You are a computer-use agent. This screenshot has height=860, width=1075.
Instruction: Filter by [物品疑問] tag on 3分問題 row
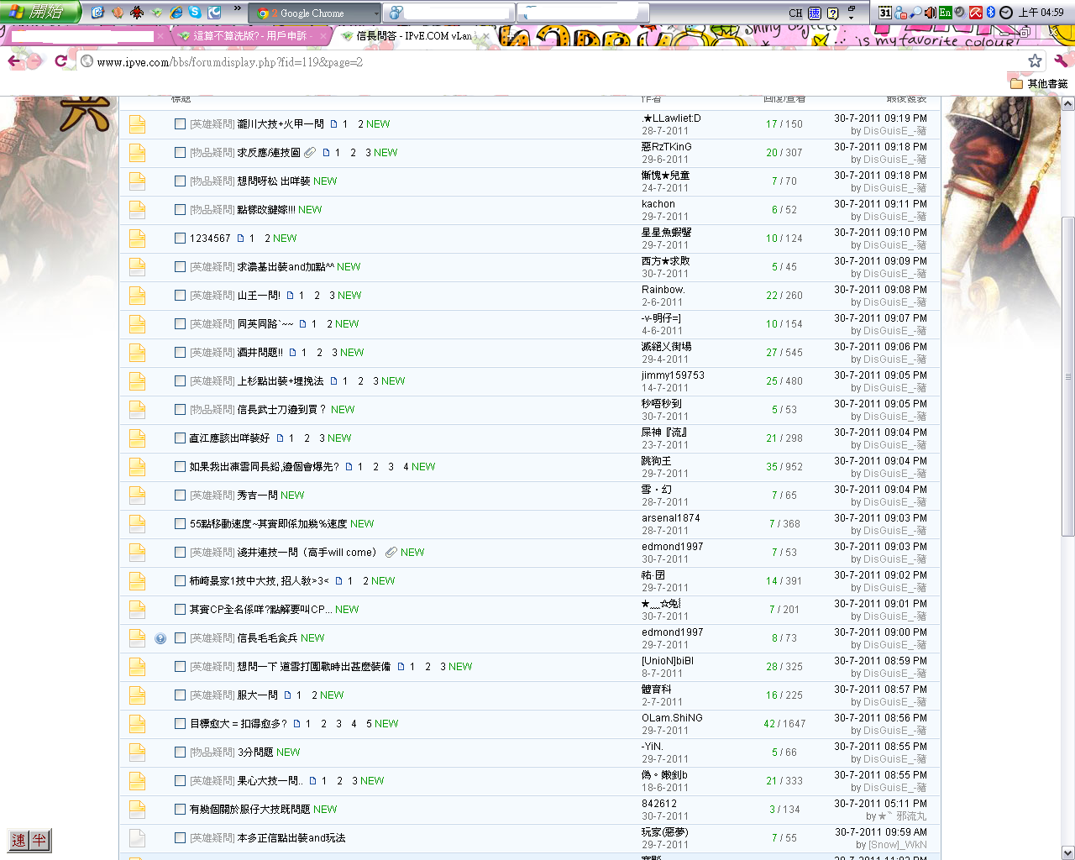(212, 752)
